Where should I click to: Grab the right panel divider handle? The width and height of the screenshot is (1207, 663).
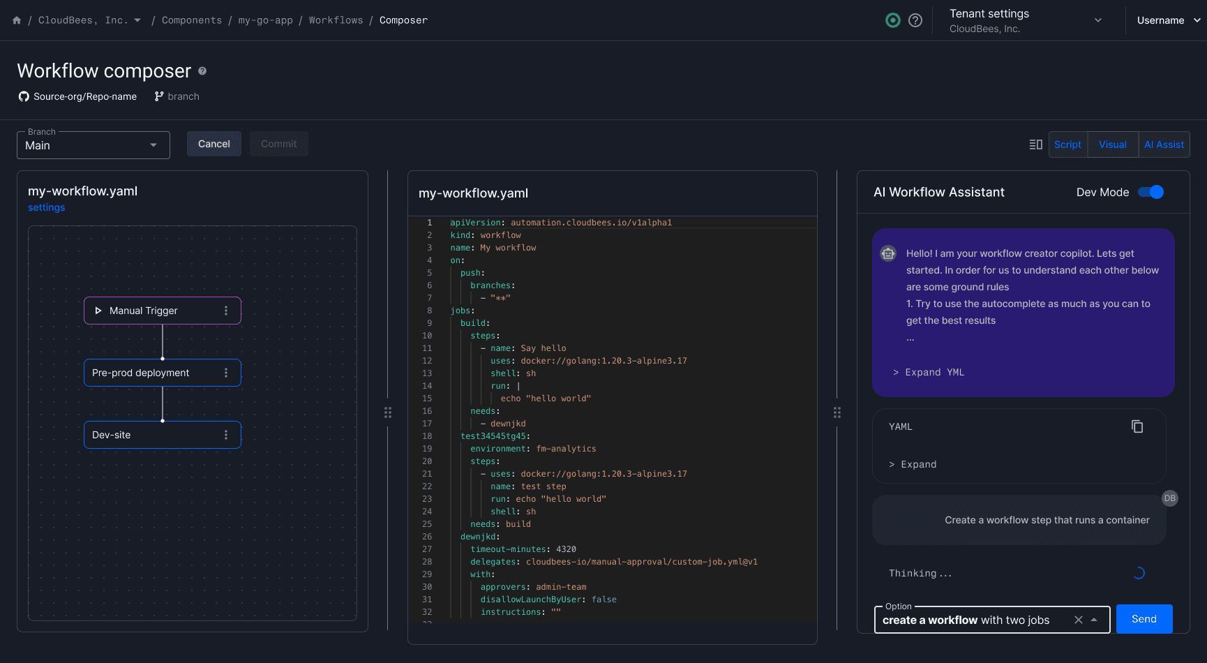[837, 412]
